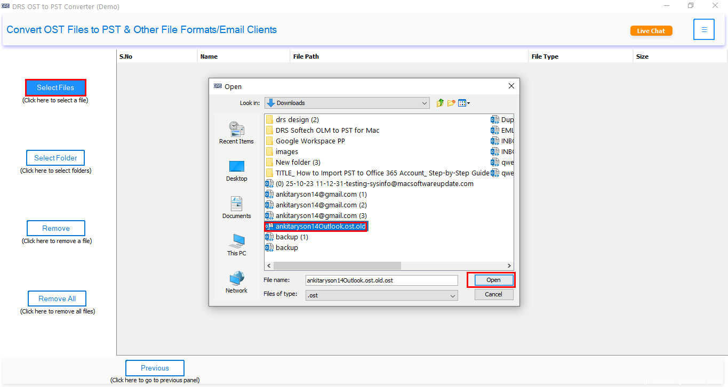
Task: Go to This PC in Open dialog sidebar
Action: [x=236, y=245]
